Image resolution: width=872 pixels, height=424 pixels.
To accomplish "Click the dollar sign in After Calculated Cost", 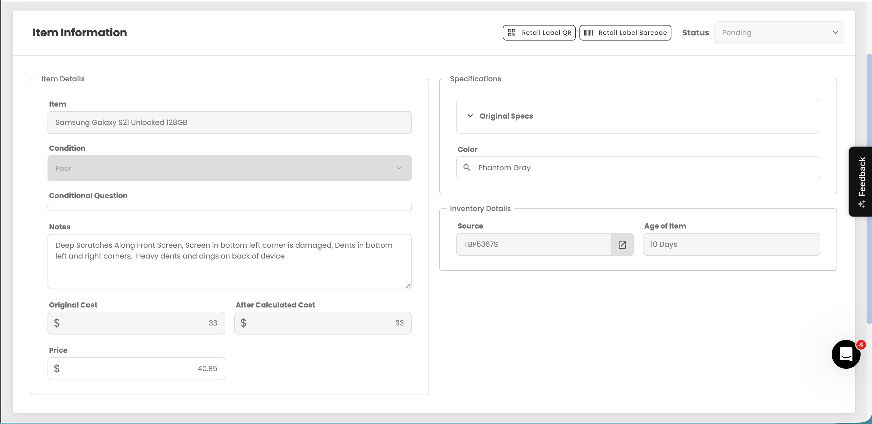I will pyautogui.click(x=243, y=323).
